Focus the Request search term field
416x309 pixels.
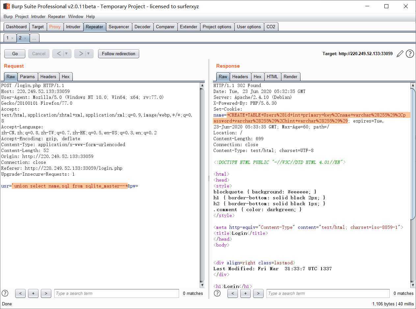tap(117, 293)
